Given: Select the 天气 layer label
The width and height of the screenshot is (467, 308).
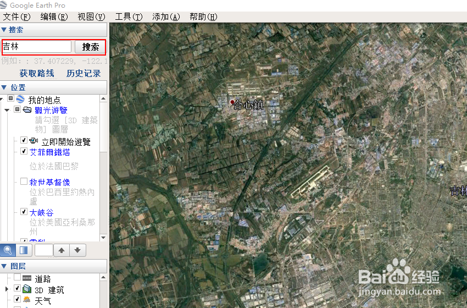Looking at the screenshot, I should tap(43, 300).
